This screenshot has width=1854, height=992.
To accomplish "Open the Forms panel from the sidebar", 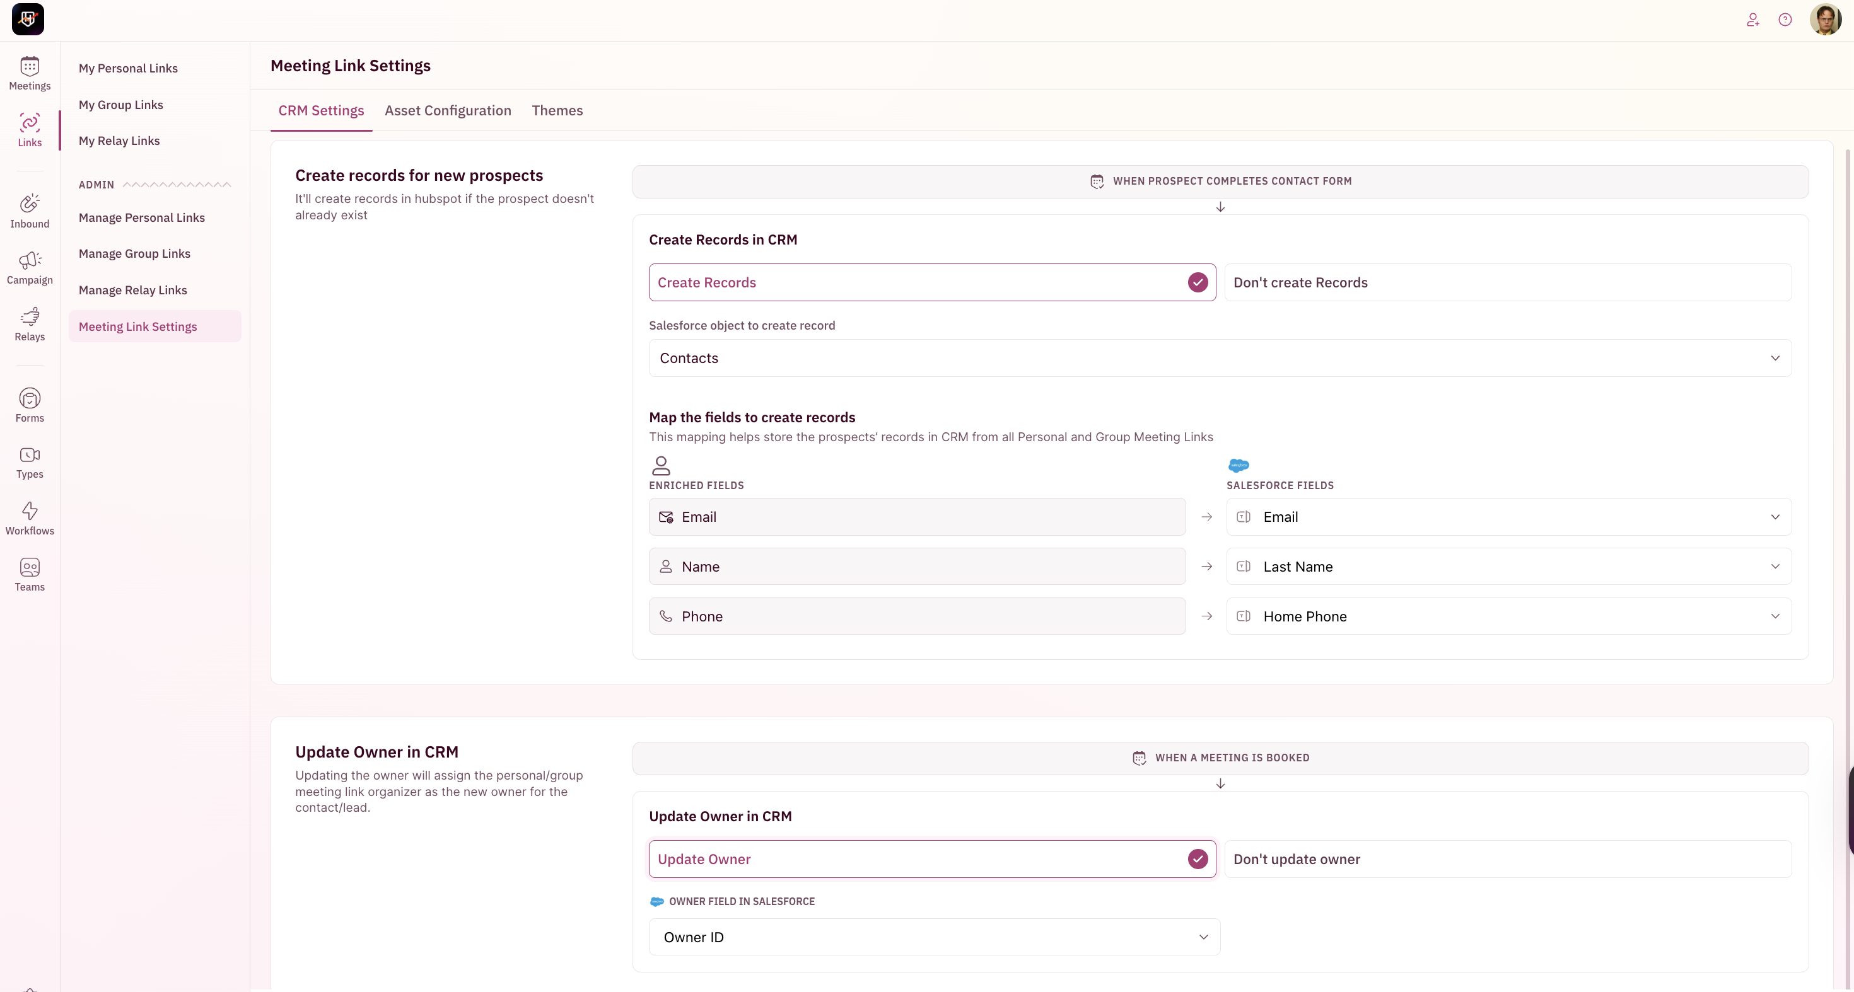I will (x=30, y=405).
